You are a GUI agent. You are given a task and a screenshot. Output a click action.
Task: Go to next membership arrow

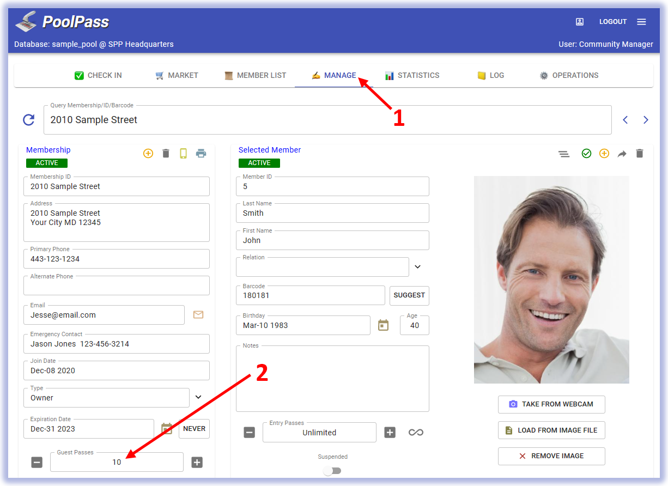(x=646, y=120)
